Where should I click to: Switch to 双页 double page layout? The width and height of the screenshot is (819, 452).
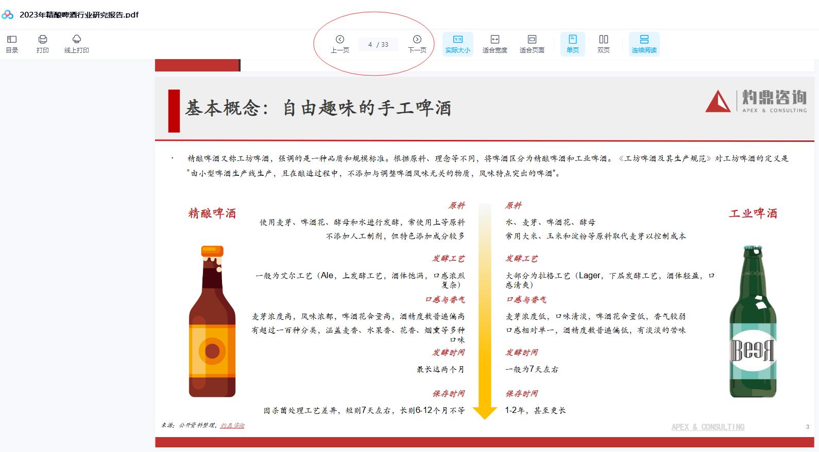pos(603,44)
